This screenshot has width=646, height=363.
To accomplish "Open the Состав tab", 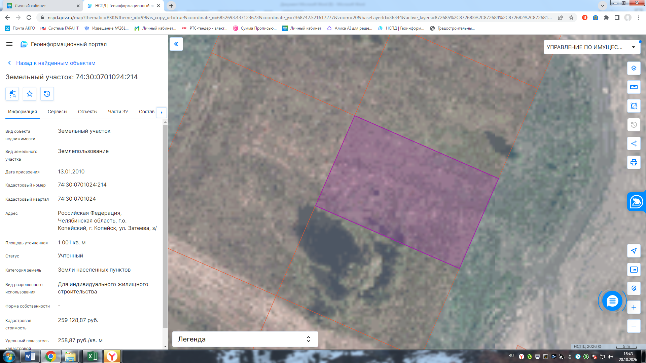I will click(x=147, y=112).
